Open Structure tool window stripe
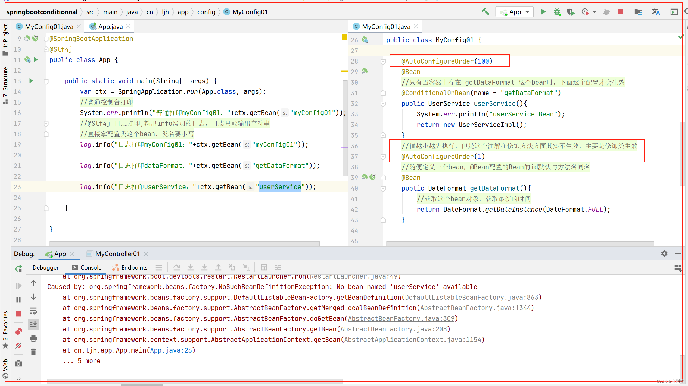Viewport: 688px width, 386px height. pyautogui.click(x=5, y=86)
